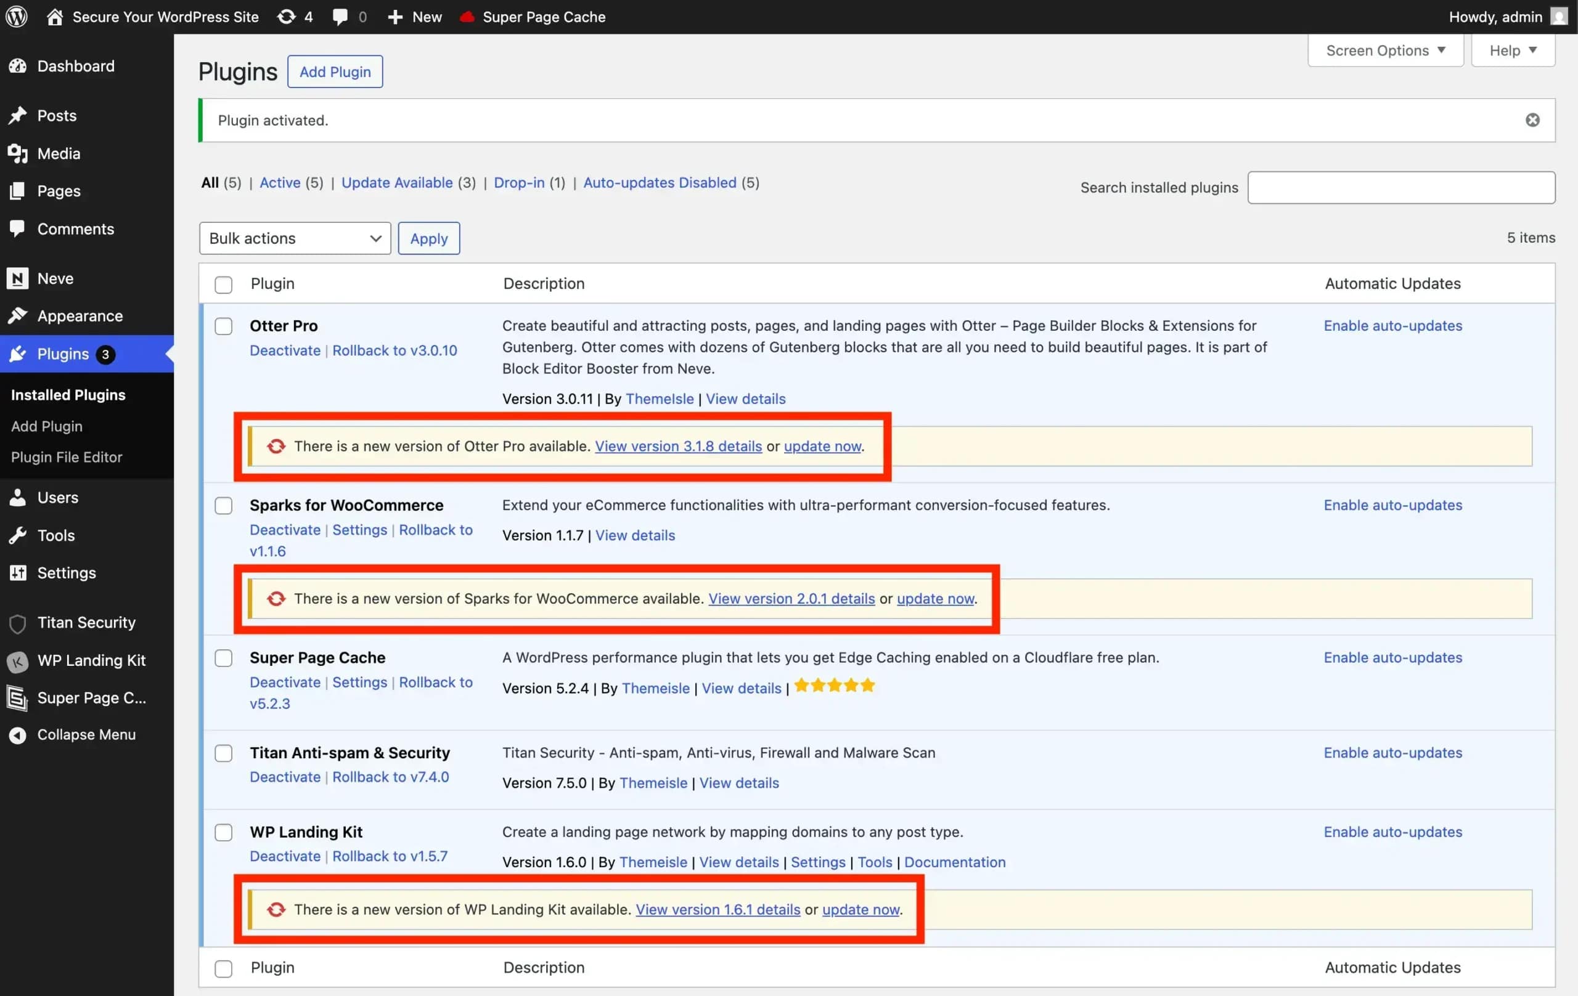
Task: Click the Super Page Cache sidebar icon
Action: click(x=18, y=698)
